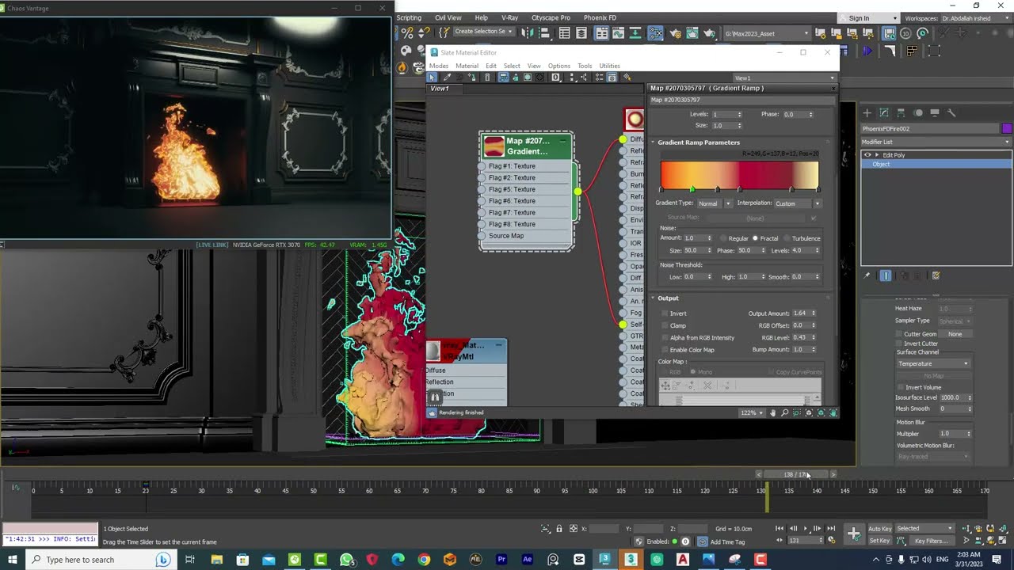This screenshot has height=570, width=1014.
Task: Open After Effects from the Windows taskbar
Action: (x=528, y=560)
